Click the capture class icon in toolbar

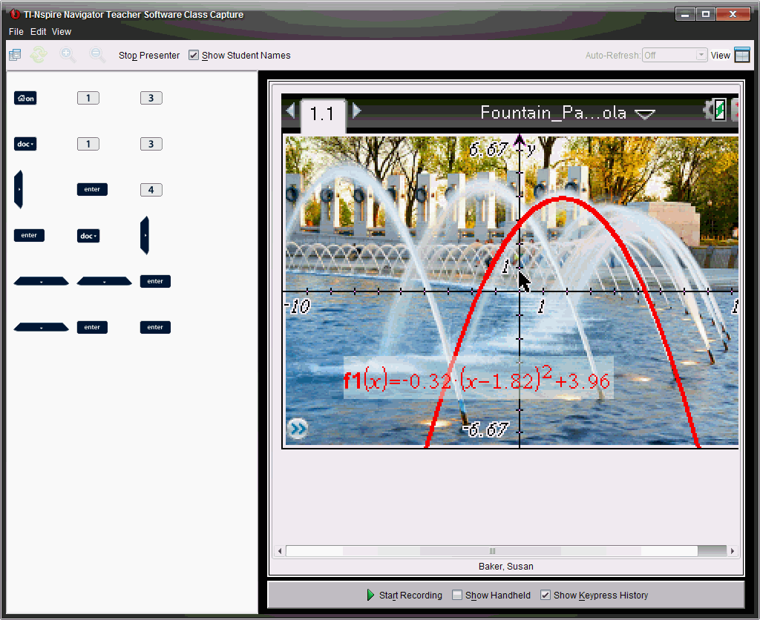tap(15, 55)
